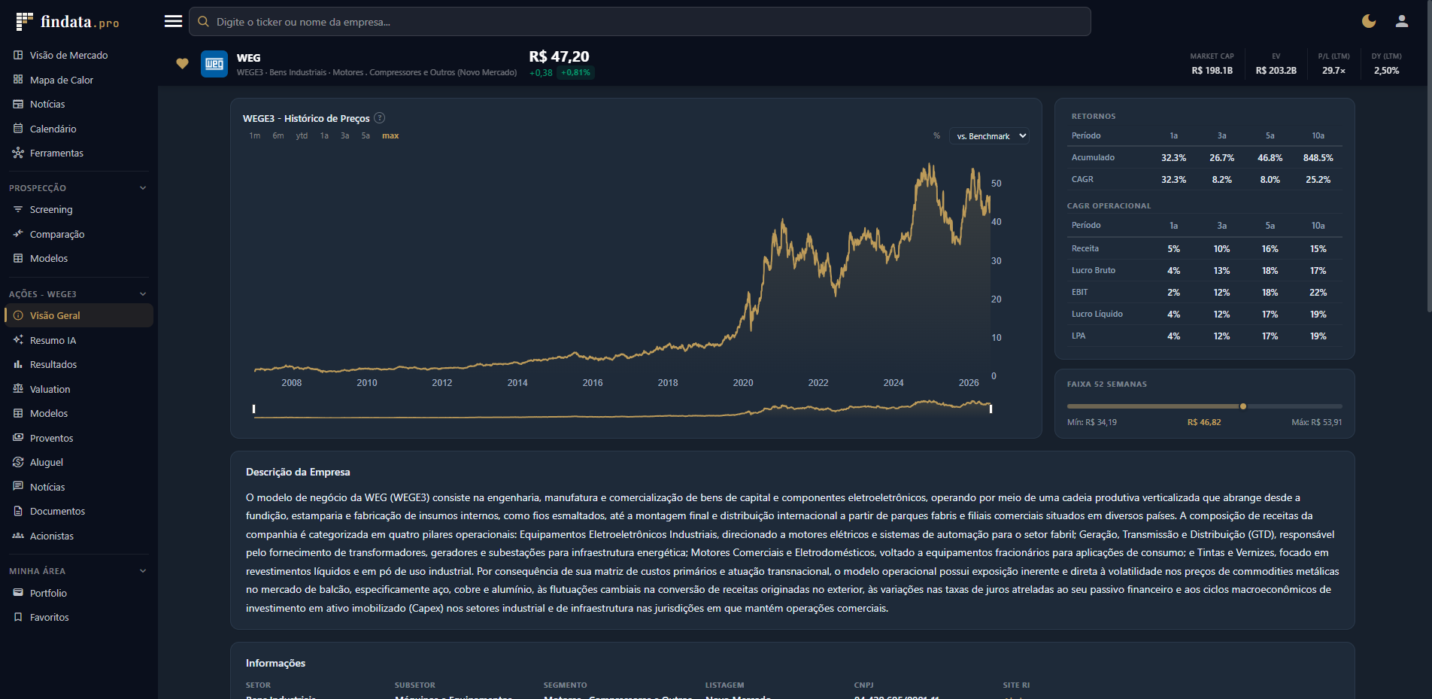Select Visão Geral item
The height and width of the screenshot is (699, 1432).
(x=78, y=315)
